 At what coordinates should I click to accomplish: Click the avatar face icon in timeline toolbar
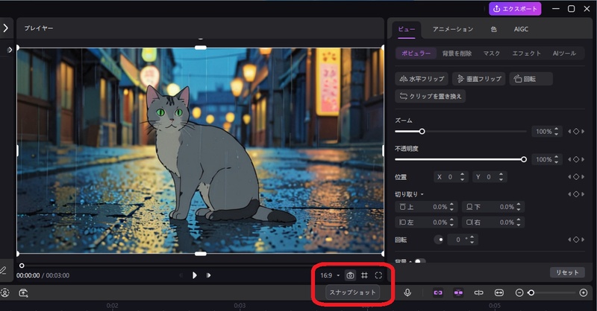(x=5, y=293)
